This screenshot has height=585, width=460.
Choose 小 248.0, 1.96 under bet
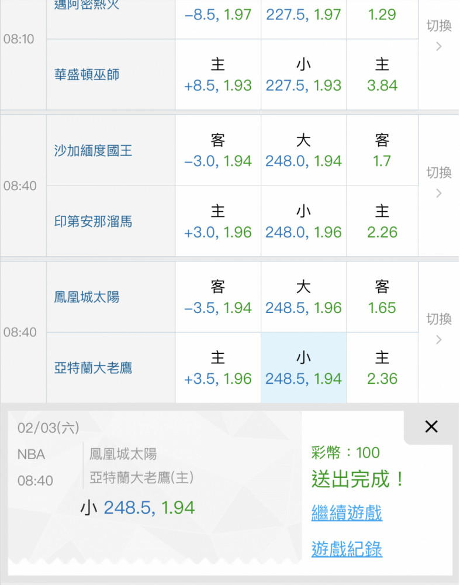(x=303, y=222)
